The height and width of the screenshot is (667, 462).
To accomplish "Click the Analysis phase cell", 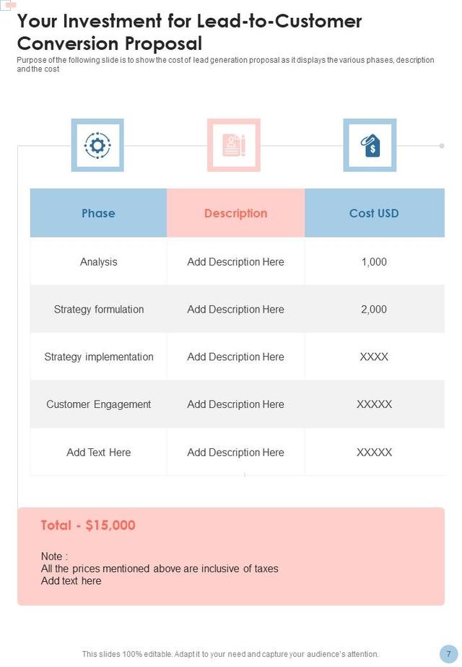I will click(x=98, y=261).
